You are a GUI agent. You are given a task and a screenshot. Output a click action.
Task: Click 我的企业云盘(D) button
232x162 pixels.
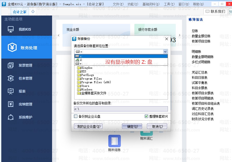point(88,126)
